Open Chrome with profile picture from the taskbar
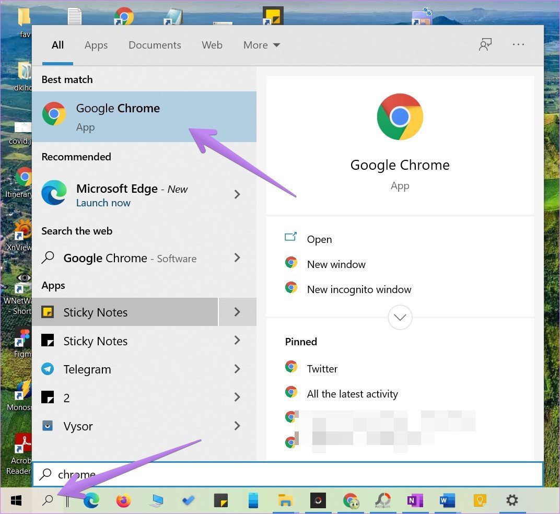 click(351, 500)
